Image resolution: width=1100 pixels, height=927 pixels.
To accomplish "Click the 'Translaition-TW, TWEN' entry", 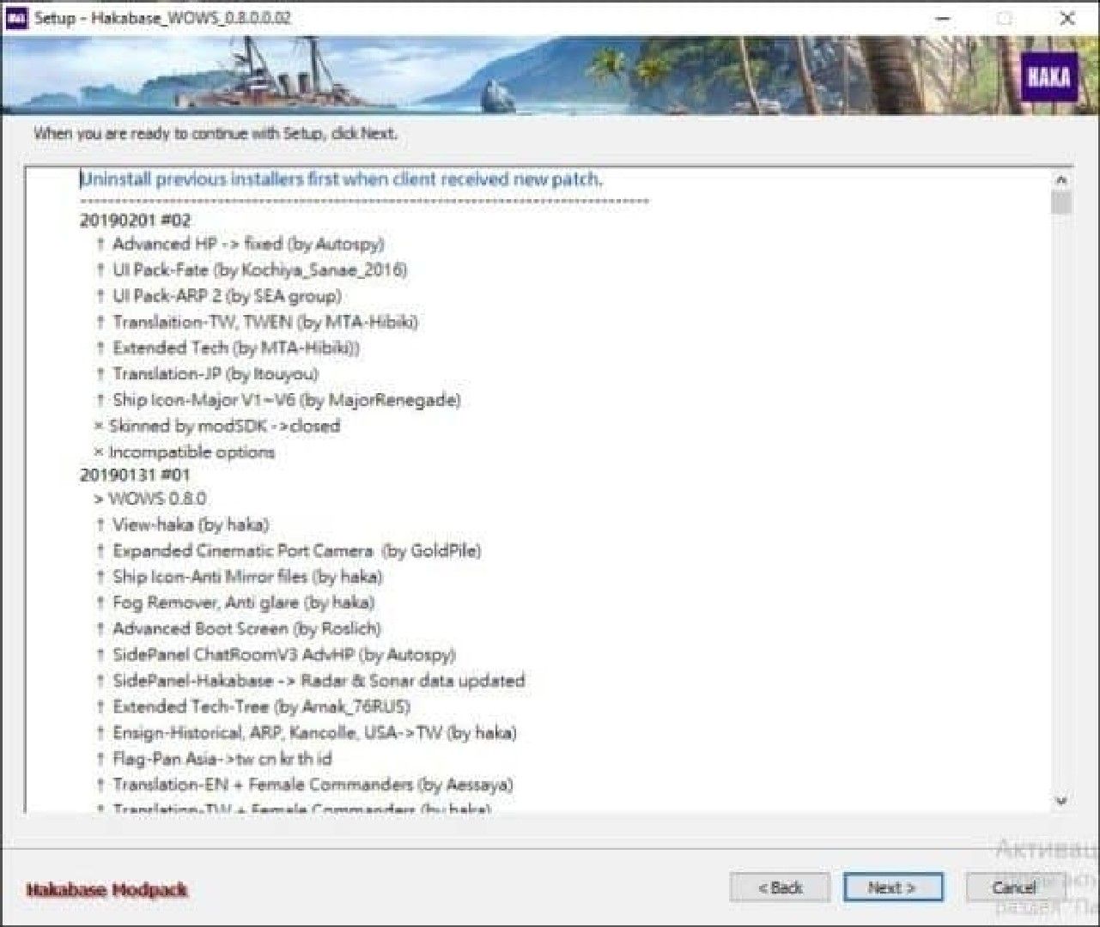I will coord(257,322).
